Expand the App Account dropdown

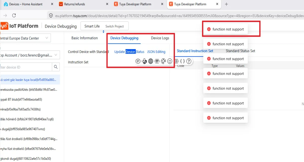30,55
